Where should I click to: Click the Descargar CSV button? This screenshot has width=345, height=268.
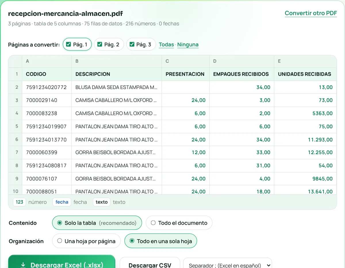point(150,263)
